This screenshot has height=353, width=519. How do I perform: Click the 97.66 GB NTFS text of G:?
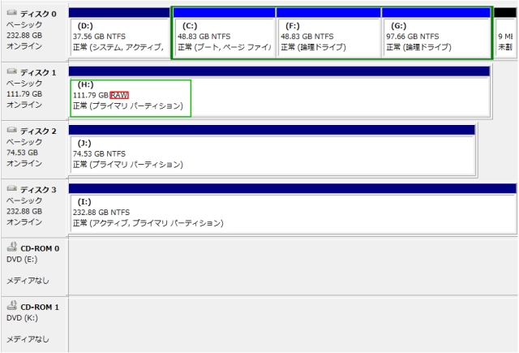click(413, 37)
